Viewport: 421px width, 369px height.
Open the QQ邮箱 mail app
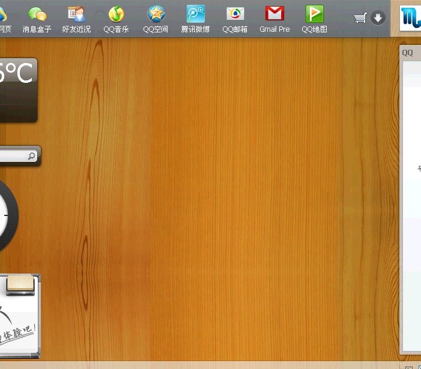point(235,19)
